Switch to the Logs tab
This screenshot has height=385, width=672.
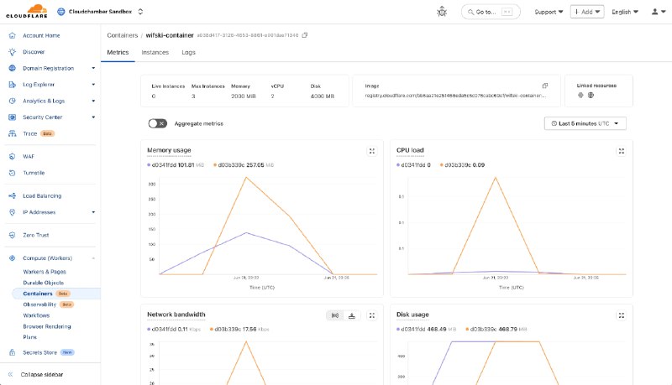coord(188,52)
